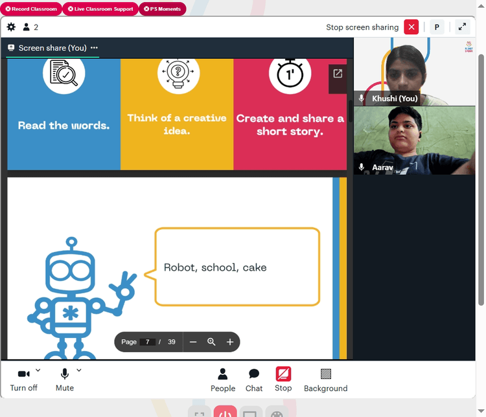Zoom out with the minus icon
Image resolution: width=486 pixels, height=417 pixels.
coord(193,342)
